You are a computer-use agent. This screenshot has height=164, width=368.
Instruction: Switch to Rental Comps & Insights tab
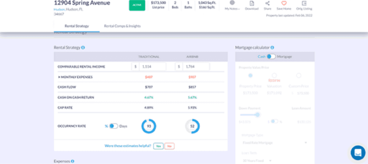(122, 26)
